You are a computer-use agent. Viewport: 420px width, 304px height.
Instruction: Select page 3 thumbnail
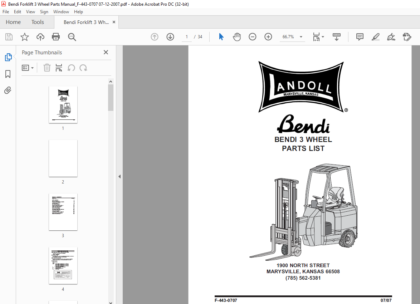[63, 212]
